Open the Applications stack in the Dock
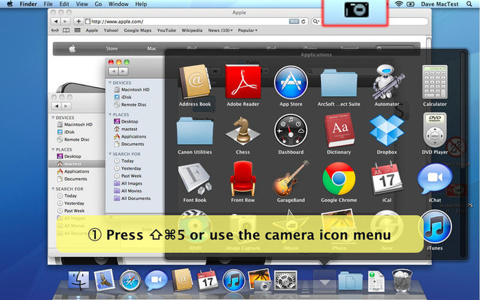Screen dimensions: 480x300 (324, 281)
